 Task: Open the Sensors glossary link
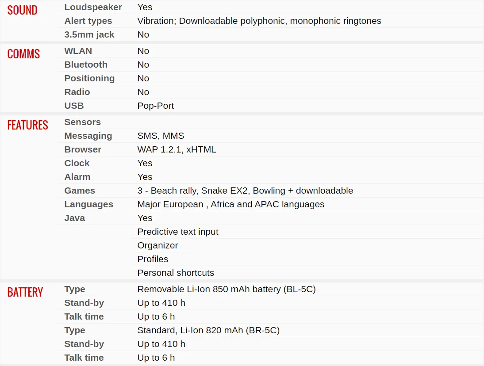pyautogui.click(x=82, y=122)
